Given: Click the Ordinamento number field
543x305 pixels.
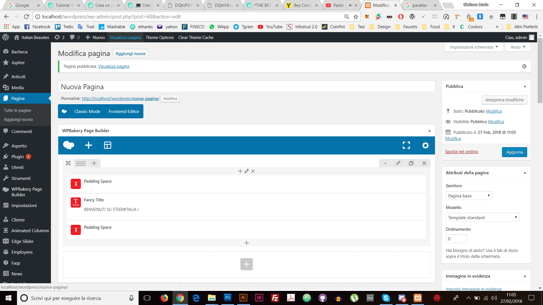Looking at the screenshot, I should tap(456, 239).
